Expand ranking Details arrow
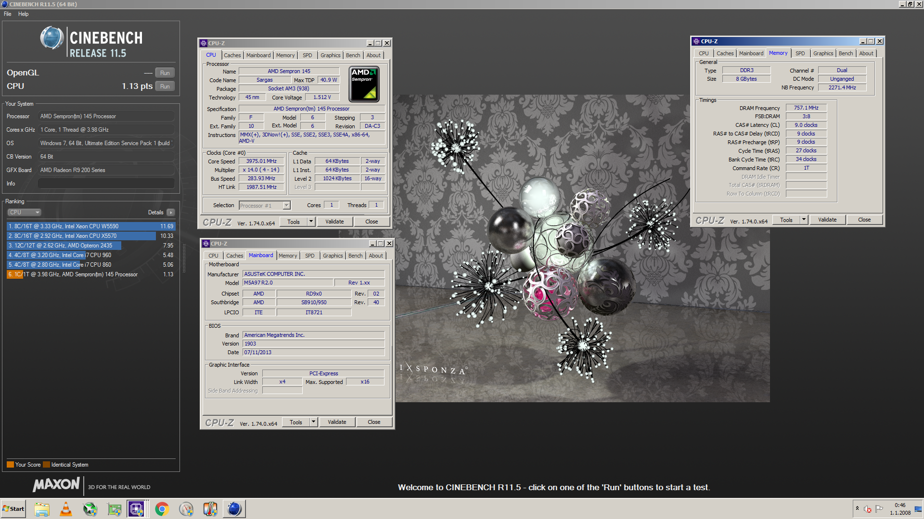The height and width of the screenshot is (519, 924). coord(171,212)
